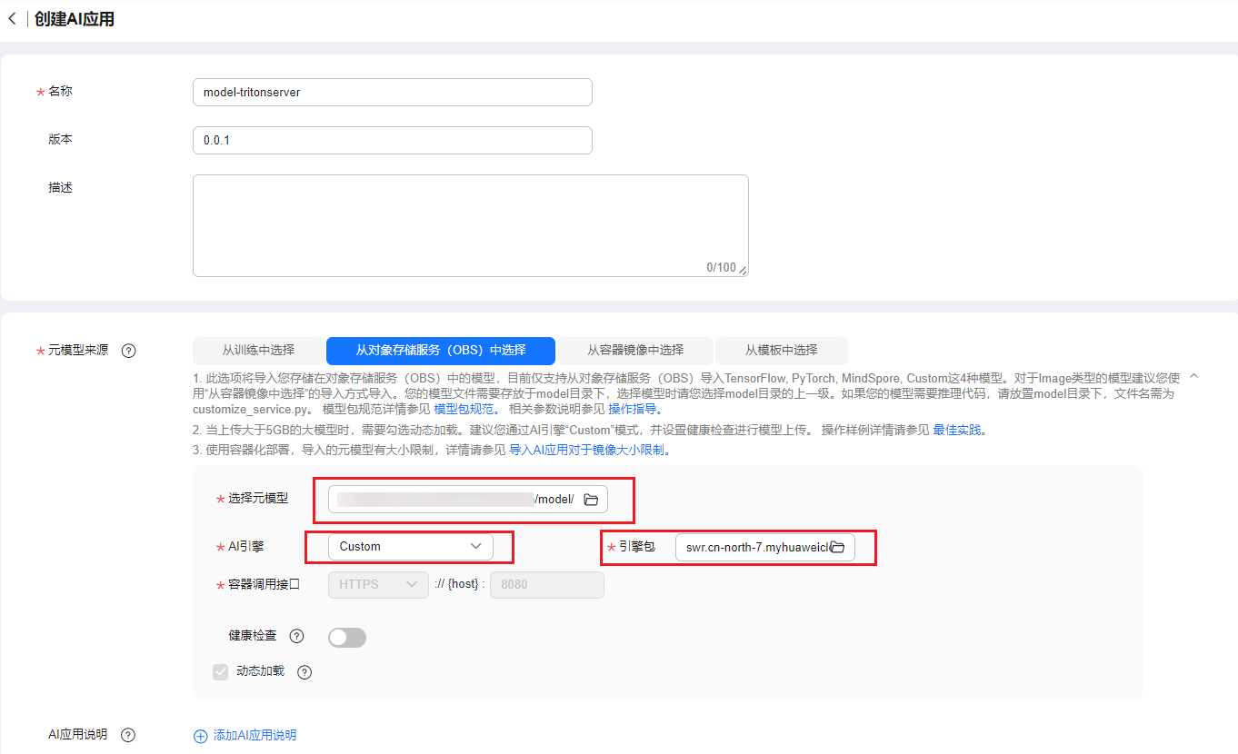The height and width of the screenshot is (754, 1238).
Task: Select the 从训练中选择 tab
Action: (x=258, y=350)
